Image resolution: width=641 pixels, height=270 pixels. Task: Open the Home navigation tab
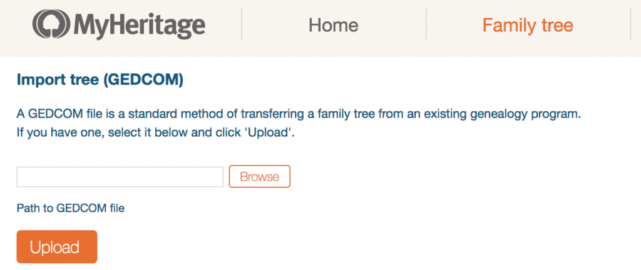(334, 25)
